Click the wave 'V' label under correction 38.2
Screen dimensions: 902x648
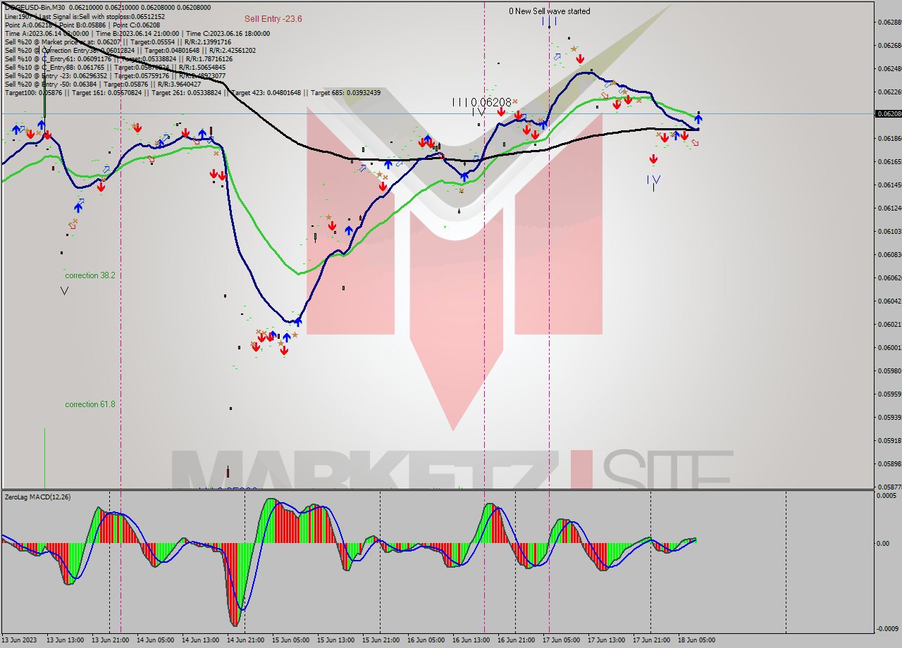[64, 290]
